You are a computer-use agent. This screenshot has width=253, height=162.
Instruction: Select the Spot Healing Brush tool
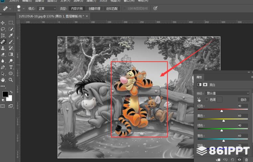[x=3, y=42]
